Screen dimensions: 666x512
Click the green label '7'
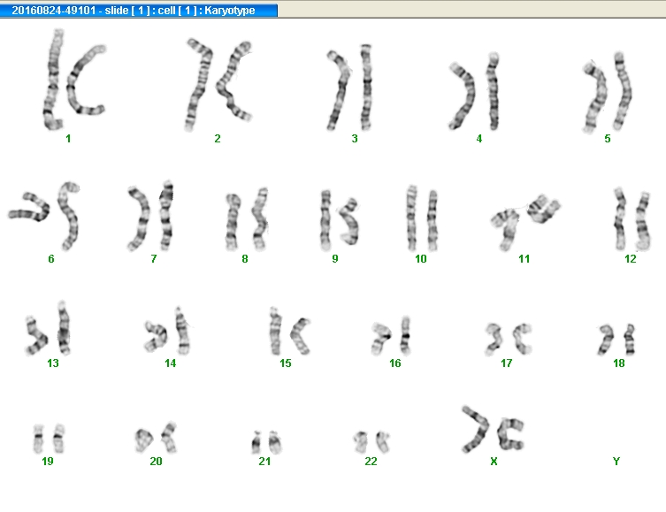[154, 258]
